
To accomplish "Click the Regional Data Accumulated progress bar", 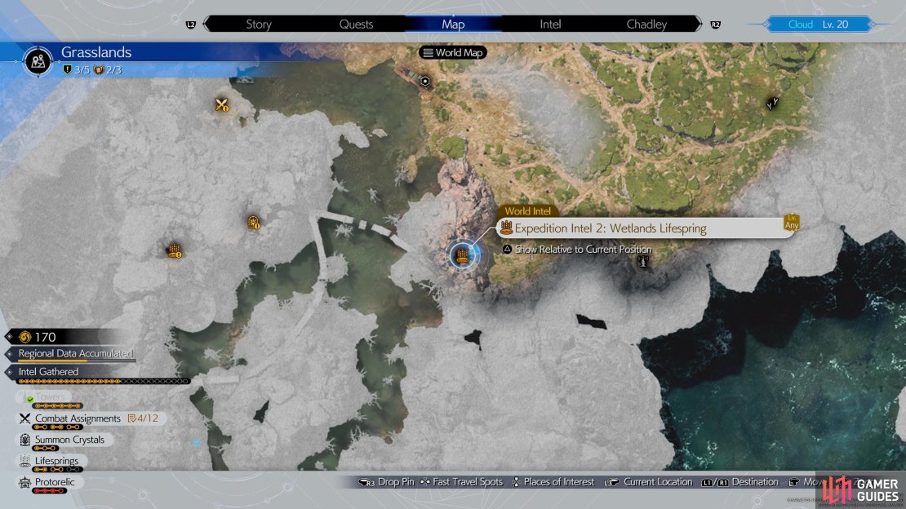I will click(x=77, y=361).
